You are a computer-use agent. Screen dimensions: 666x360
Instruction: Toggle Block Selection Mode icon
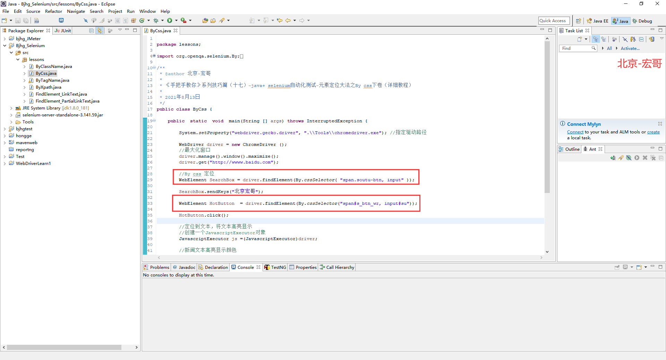tap(118, 21)
